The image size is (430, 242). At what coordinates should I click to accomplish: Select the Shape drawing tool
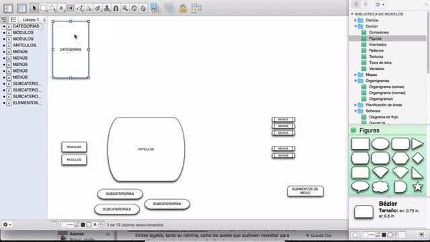43,8
